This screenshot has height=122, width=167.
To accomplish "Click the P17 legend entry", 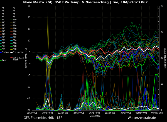I will pos(3,31).
